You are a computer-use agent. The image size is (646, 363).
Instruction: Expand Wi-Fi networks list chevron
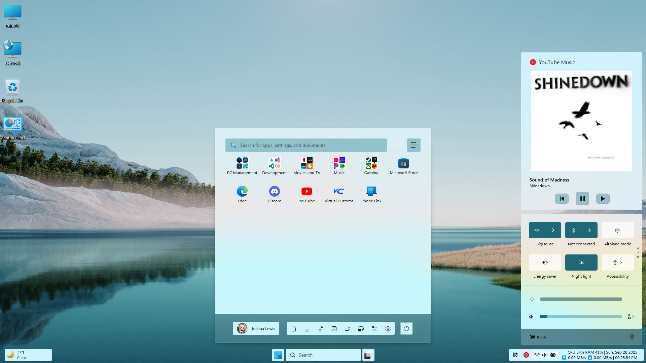click(x=553, y=230)
